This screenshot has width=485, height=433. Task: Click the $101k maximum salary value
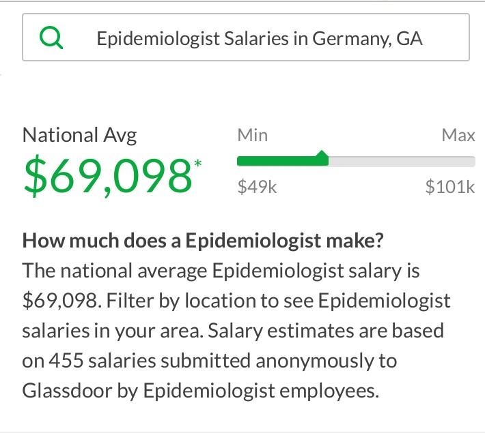449,186
